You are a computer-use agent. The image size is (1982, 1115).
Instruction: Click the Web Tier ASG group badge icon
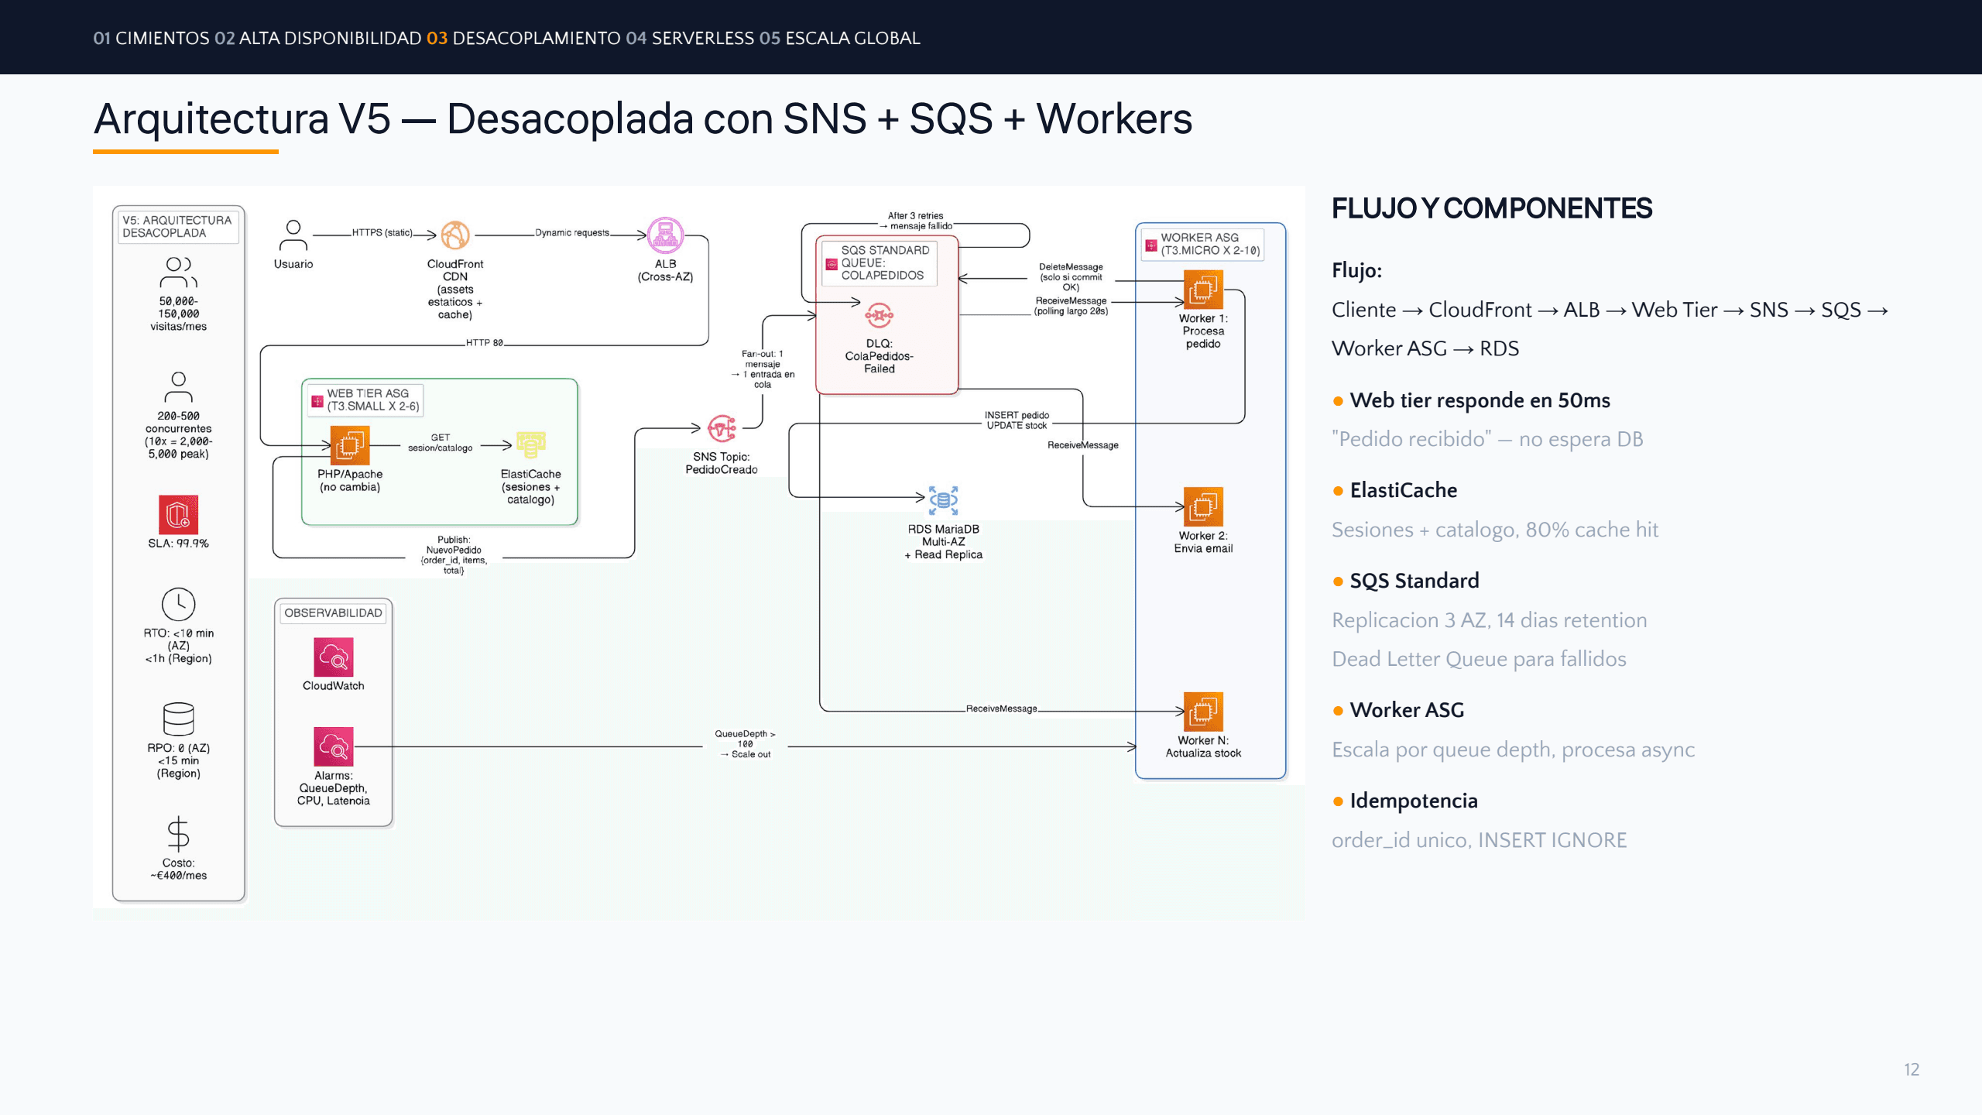(x=317, y=400)
